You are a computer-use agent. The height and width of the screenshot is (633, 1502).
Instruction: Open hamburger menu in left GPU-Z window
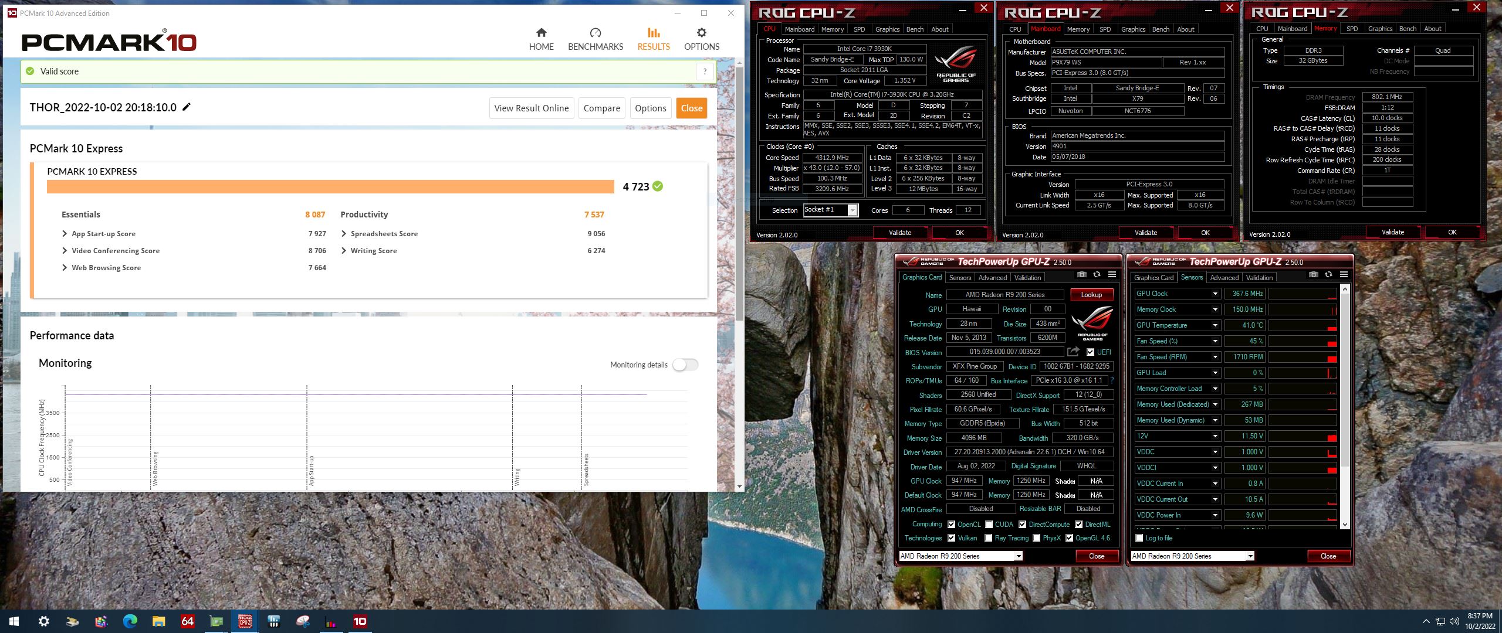tap(1112, 274)
